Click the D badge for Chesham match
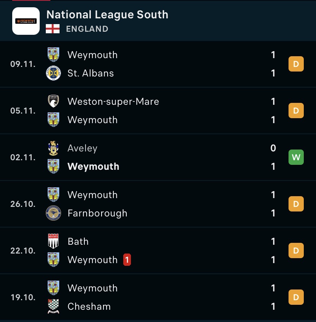This screenshot has height=322, width=316. 296,297
